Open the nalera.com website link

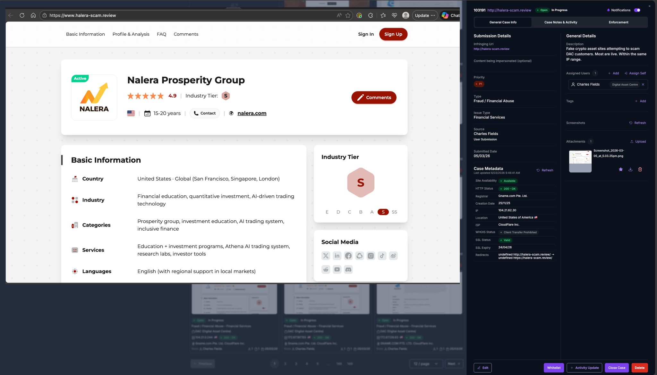pyautogui.click(x=252, y=113)
